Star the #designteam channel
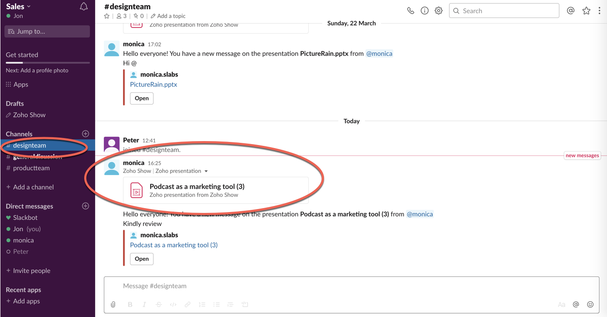607x317 pixels. pyautogui.click(x=107, y=16)
